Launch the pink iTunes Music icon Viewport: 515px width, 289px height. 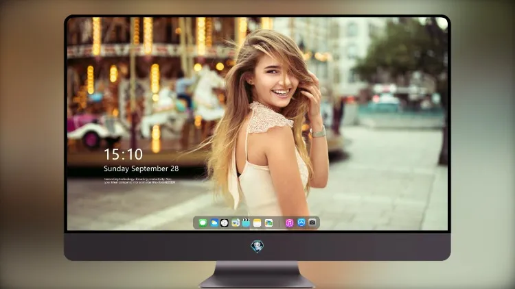coord(290,223)
